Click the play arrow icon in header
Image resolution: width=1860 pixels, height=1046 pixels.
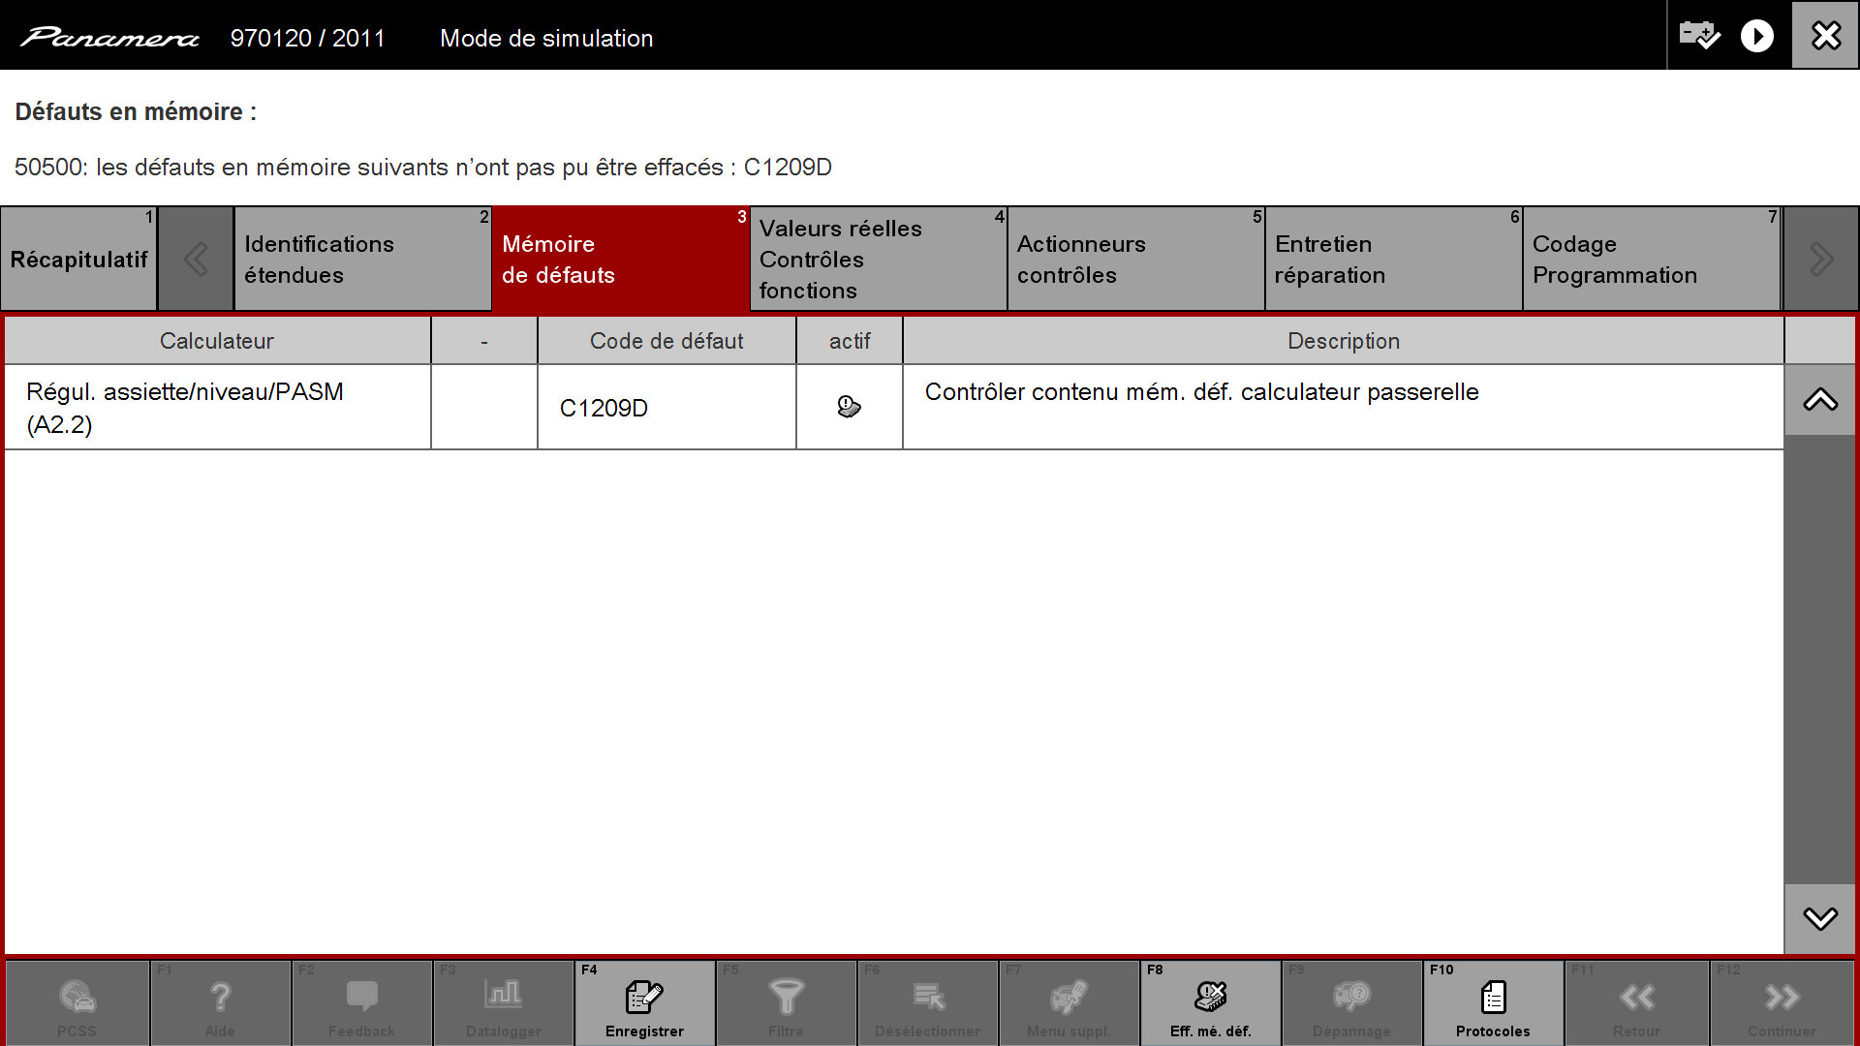[x=1756, y=36]
